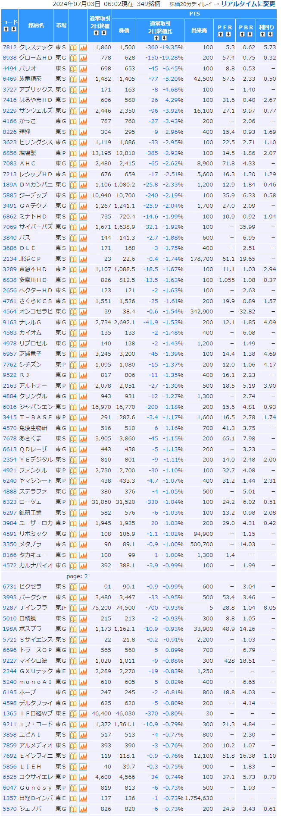Viewport: 281px width, 816px height.
Task: Open stock code 198A link
Action: [9, 629]
